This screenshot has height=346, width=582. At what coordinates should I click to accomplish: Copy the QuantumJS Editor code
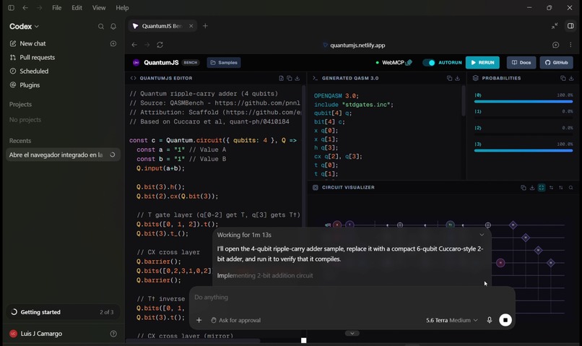coord(289,78)
